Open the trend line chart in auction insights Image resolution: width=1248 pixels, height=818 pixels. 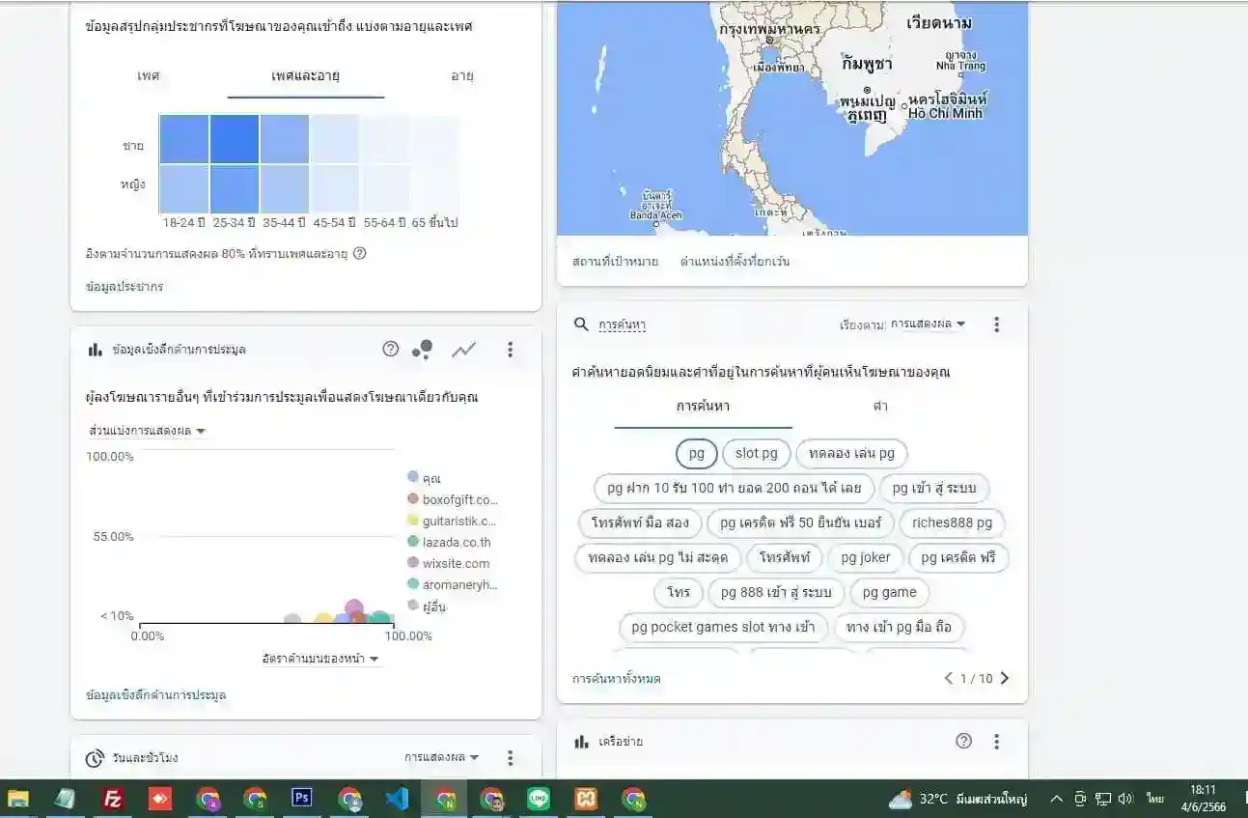click(464, 351)
